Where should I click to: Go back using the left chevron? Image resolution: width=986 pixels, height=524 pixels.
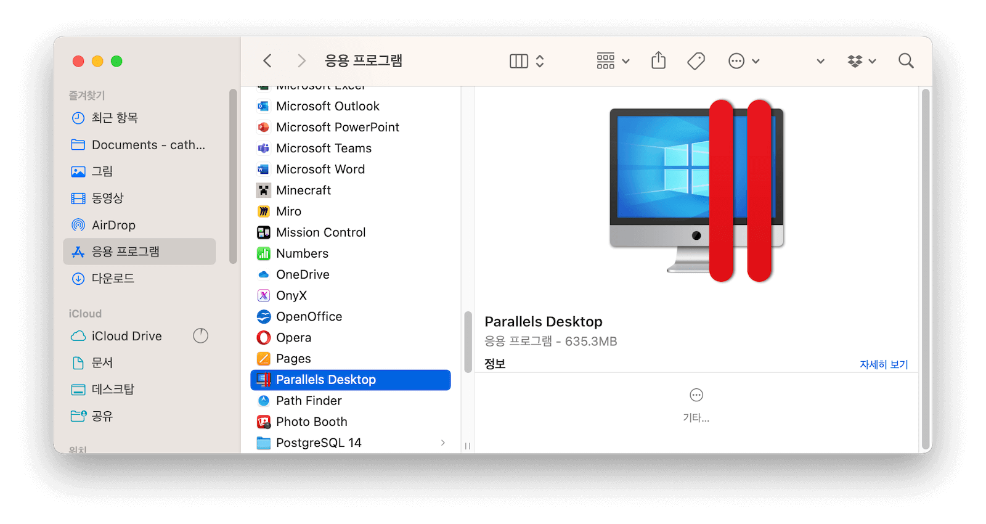coord(267,60)
